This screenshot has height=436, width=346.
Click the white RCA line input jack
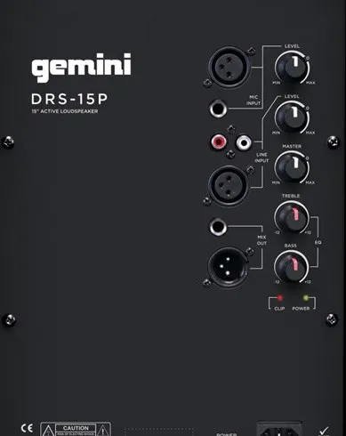(244, 142)
